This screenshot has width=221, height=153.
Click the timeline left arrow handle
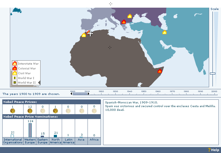click(71, 94)
